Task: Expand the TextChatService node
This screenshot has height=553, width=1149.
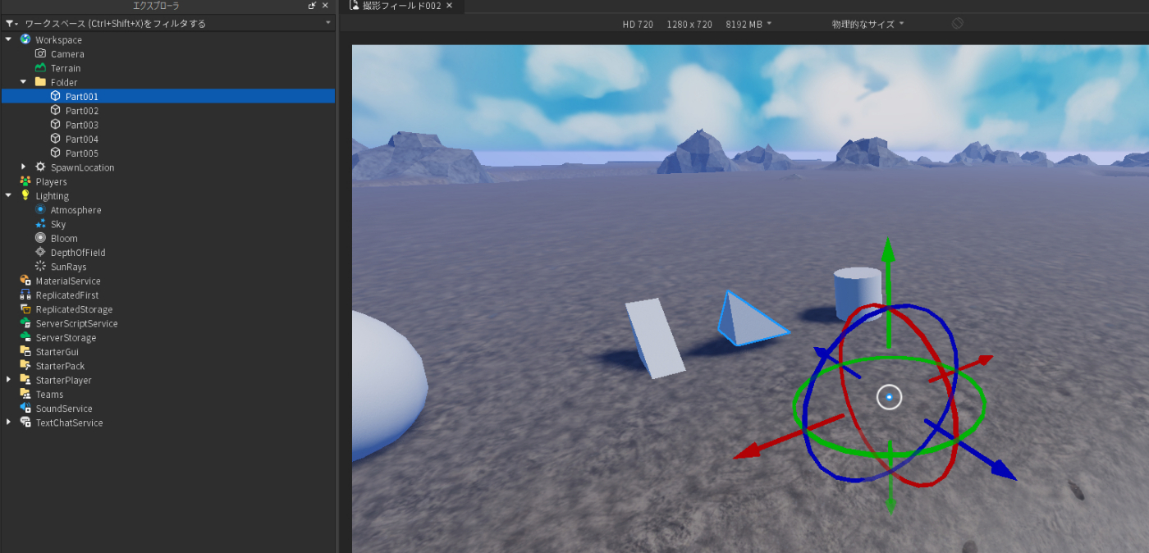Action: coord(8,423)
